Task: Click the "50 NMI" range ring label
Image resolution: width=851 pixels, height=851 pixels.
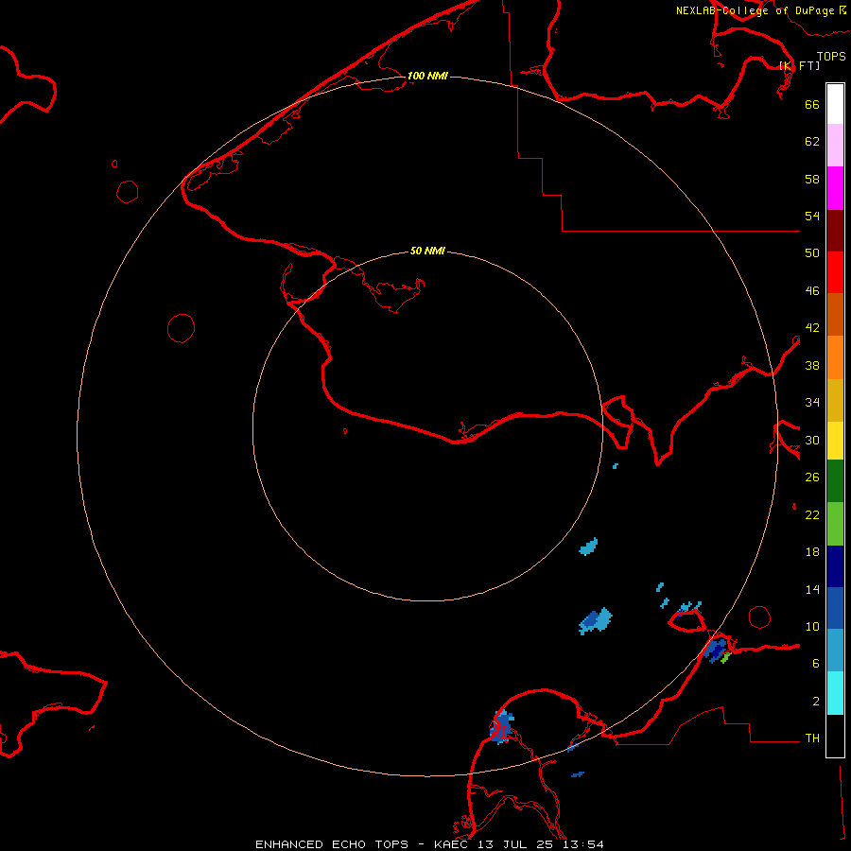Action: point(427,251)
